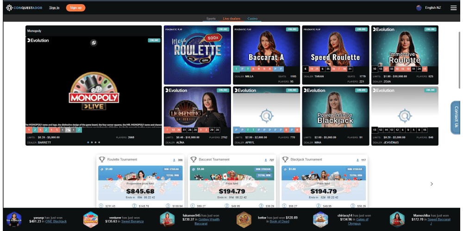Open the hamburger menu icon
This screenshot has width=463, height=231.
point(453,8)
